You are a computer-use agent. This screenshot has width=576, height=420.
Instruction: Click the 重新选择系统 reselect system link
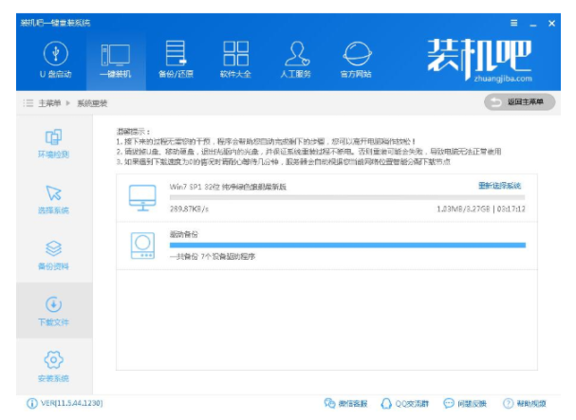(x=499, y=186)
